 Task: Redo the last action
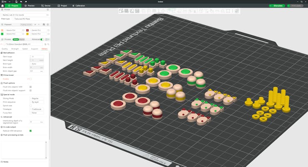click(x=26, y=2)
